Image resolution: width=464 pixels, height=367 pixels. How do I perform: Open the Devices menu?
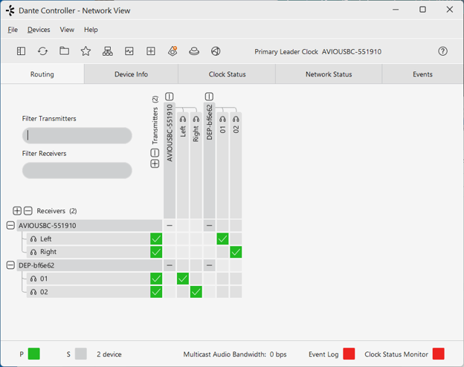pyautogui.click(x=39, y=30)
